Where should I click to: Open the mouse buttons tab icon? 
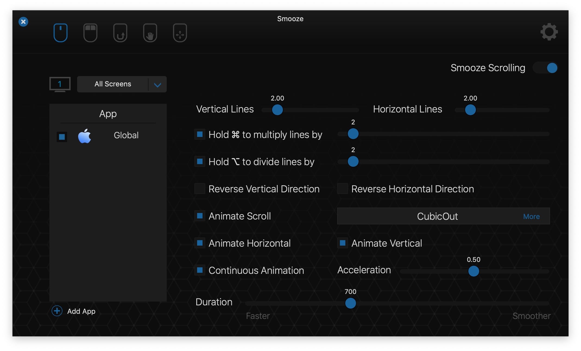point(90,33)
